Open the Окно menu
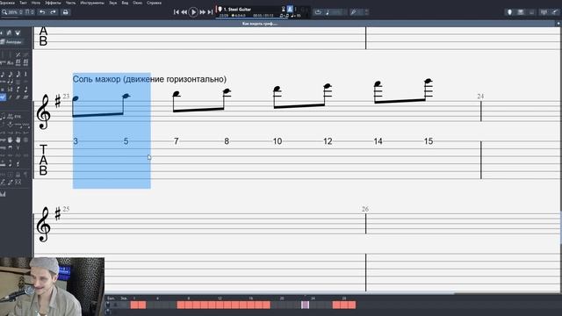Image resolution: width=562 pixels, height=316 pixels. (137, 3)
